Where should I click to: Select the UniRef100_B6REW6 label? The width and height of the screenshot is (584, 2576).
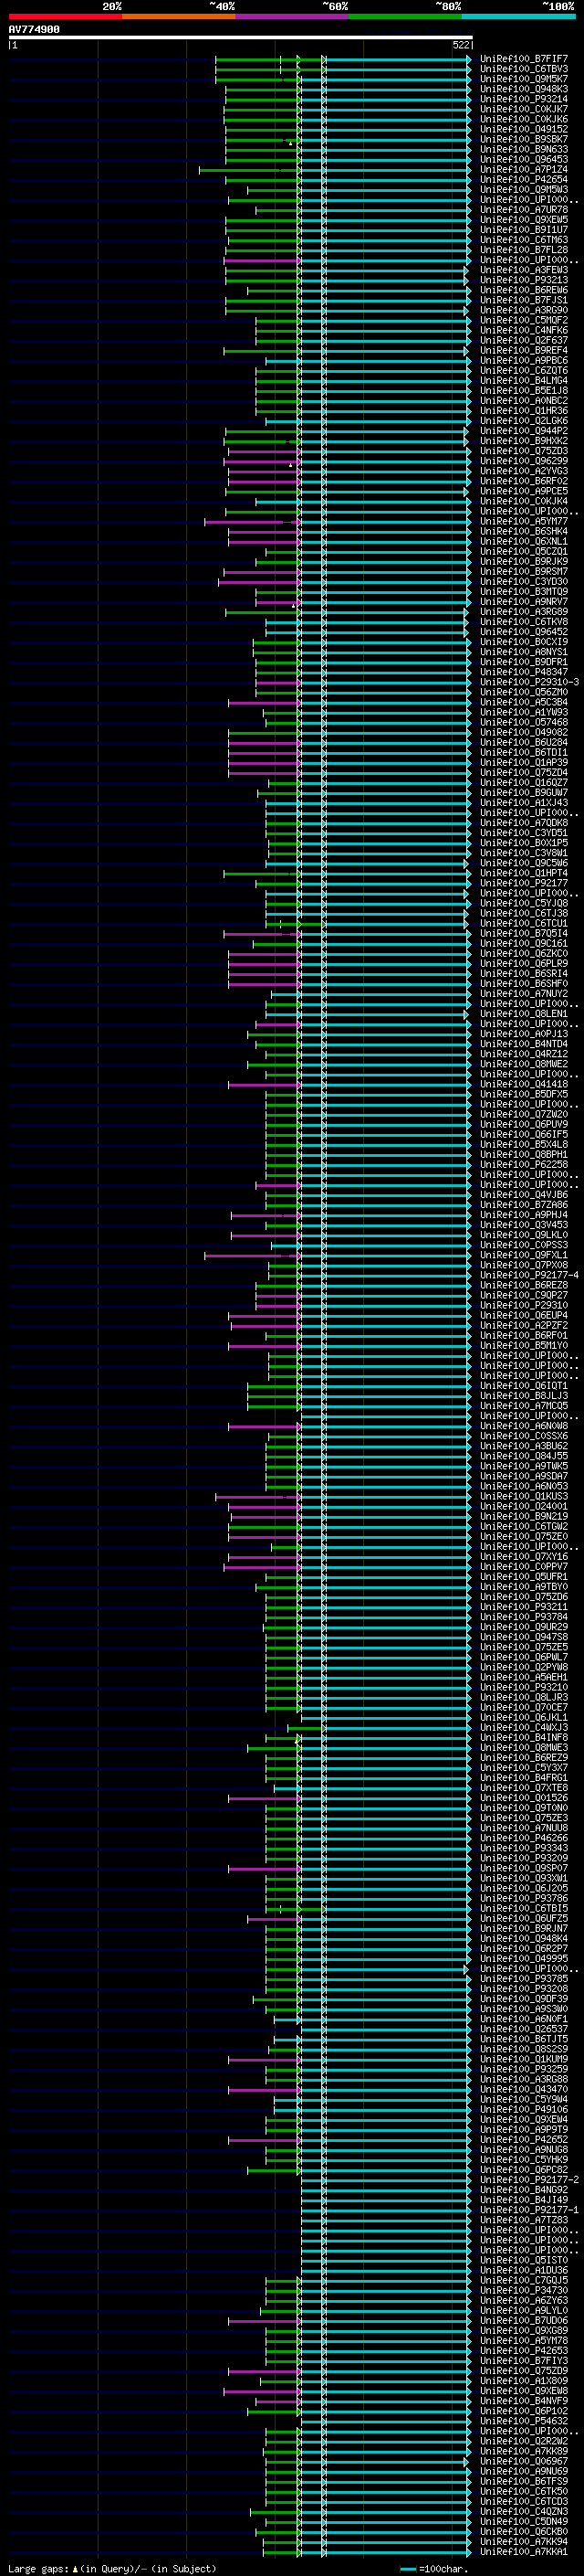pyautogui.click(x=523, y=290)
